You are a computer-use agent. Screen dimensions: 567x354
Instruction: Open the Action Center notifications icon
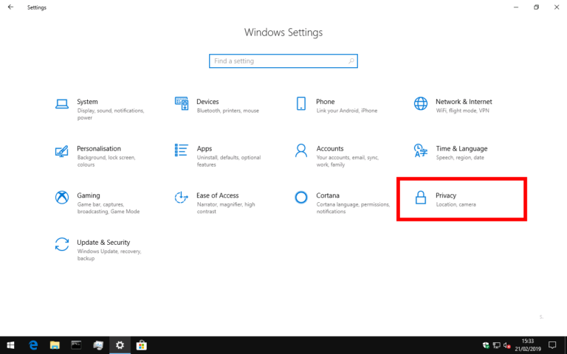click(x=552, y=345)
